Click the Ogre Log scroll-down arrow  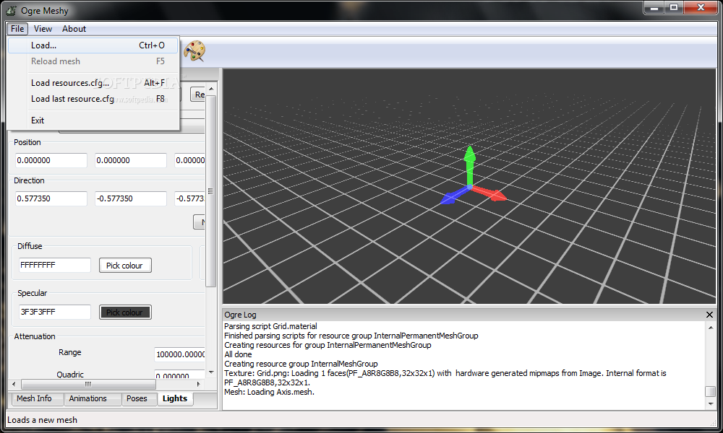coord(711,403)
